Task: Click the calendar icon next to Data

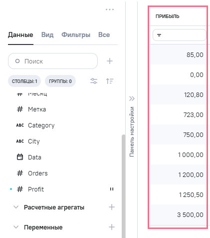Action: (20, 157)
